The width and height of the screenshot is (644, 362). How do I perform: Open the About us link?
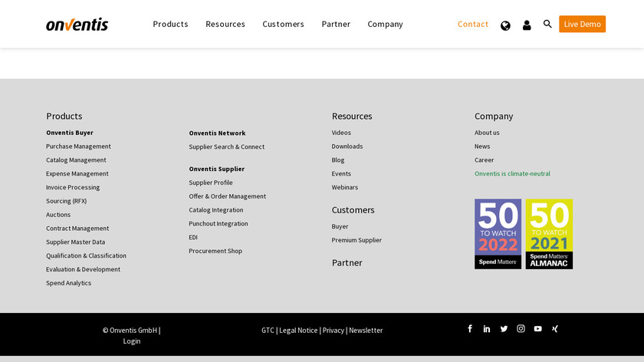point(487,133)
